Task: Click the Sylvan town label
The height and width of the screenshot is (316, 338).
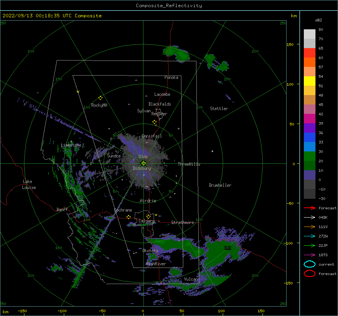Action: coord(144,110)
